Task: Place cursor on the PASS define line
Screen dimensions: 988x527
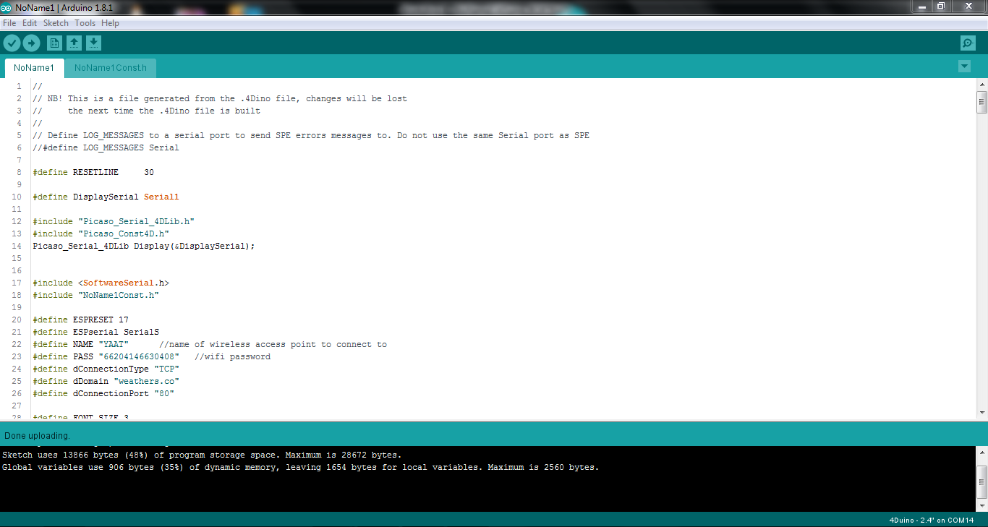Action: [x=151, y=356]
